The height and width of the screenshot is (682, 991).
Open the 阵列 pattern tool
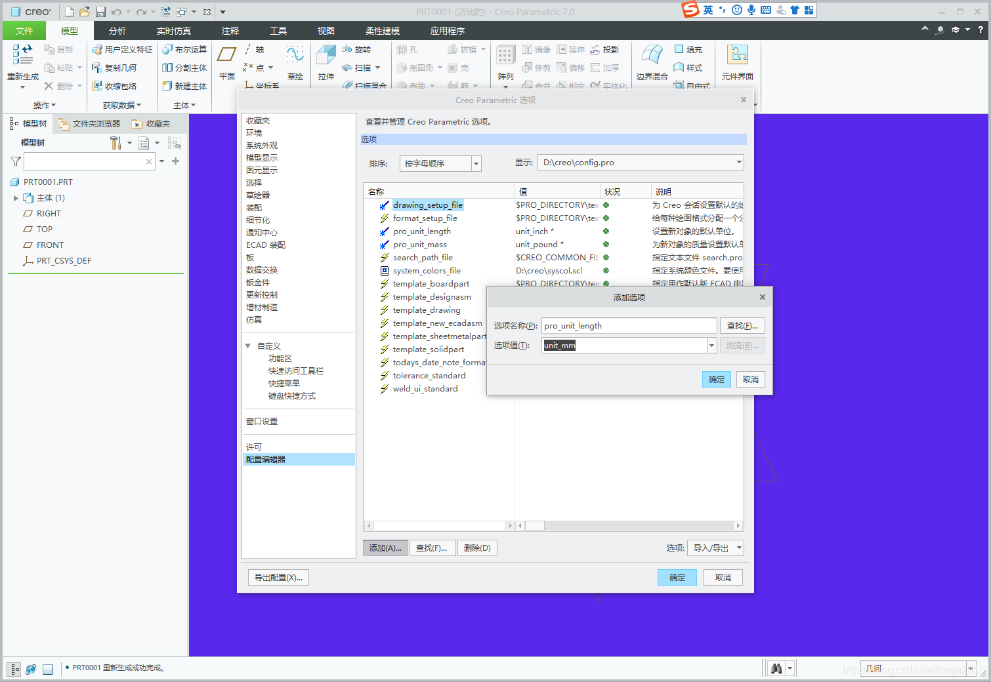505,54
